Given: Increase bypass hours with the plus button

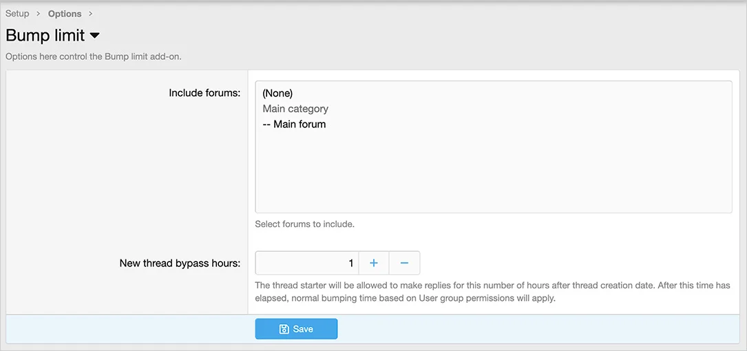Looking at the screenshot, I should [x=374, y=263].
